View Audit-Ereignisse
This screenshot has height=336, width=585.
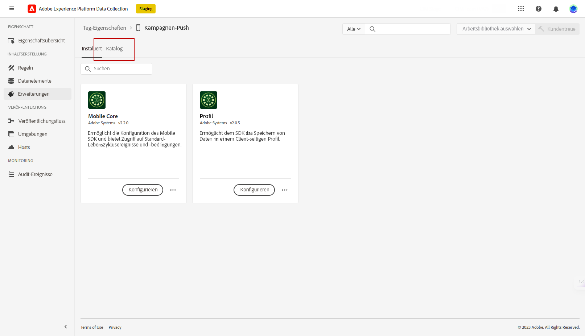38,174
